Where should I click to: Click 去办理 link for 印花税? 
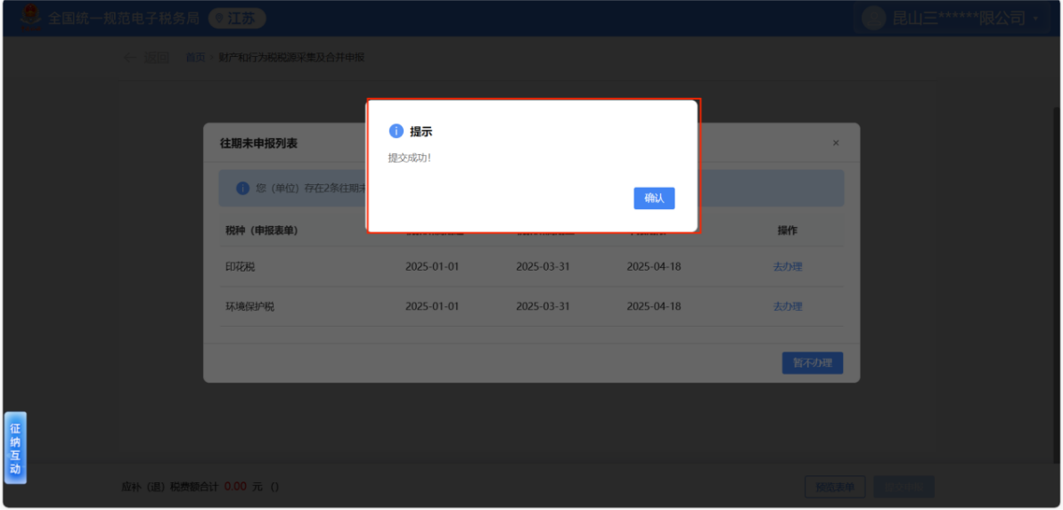[x=787, y=266]
